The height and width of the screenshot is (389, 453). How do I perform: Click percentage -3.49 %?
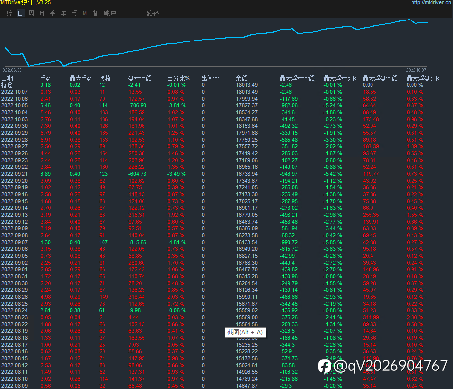[177, 174]
